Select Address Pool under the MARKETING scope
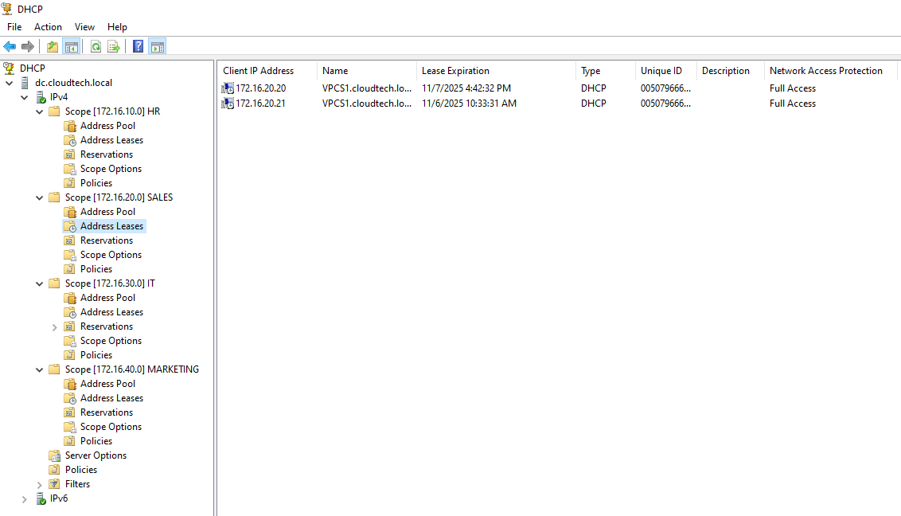The image size is (901, 516). pos(107,384)
